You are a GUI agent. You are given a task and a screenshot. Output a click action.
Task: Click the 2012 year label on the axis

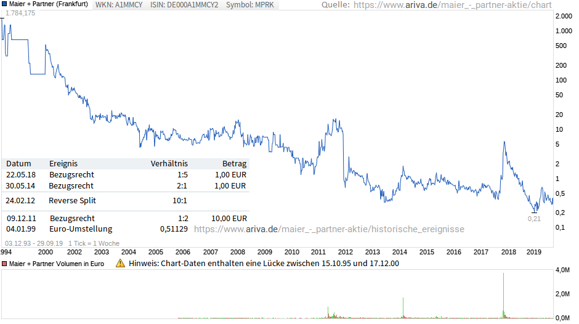tap(345, 252)
